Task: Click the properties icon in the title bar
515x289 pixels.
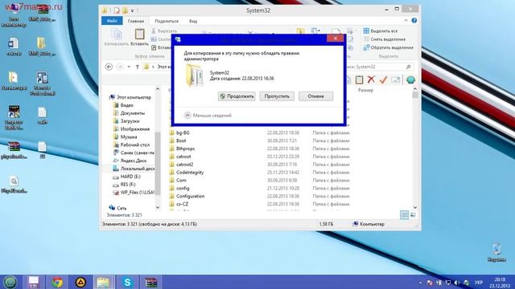Action: coord(117,10)
